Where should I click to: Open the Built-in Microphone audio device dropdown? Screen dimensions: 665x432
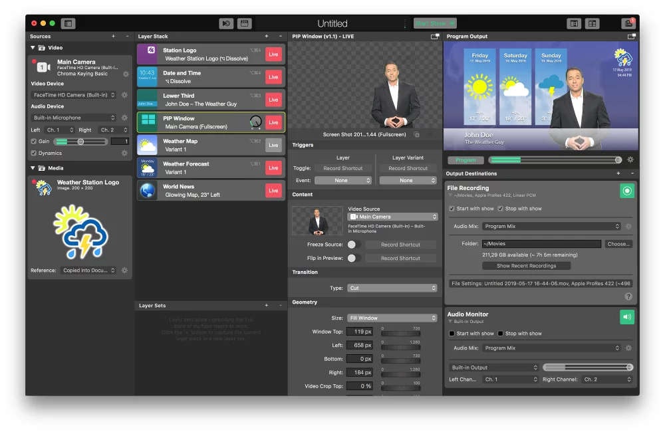point(73,118)
